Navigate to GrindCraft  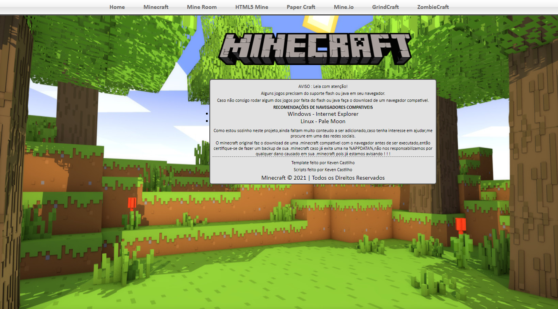[385, 7]
